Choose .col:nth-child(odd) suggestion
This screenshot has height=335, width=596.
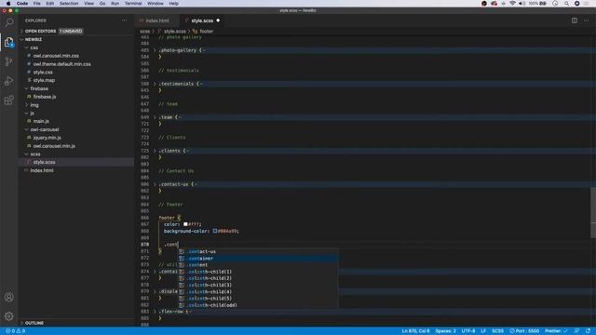pos(258,305)
